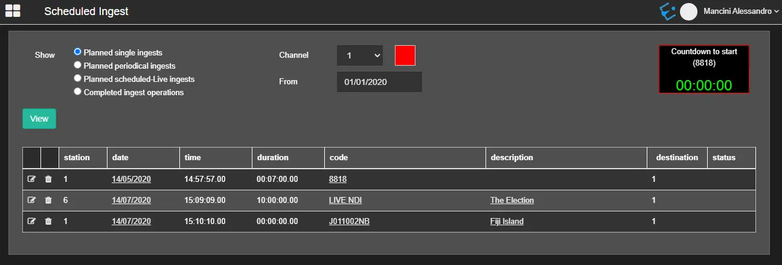Open the LIVE NDI code link
The image size is (782, 265).
[x=345, y=200]
